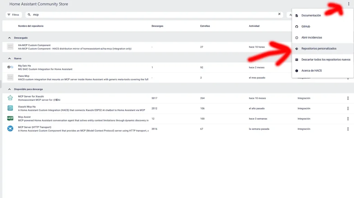Sort by Nombre del repositorio column

pos(31,26)
